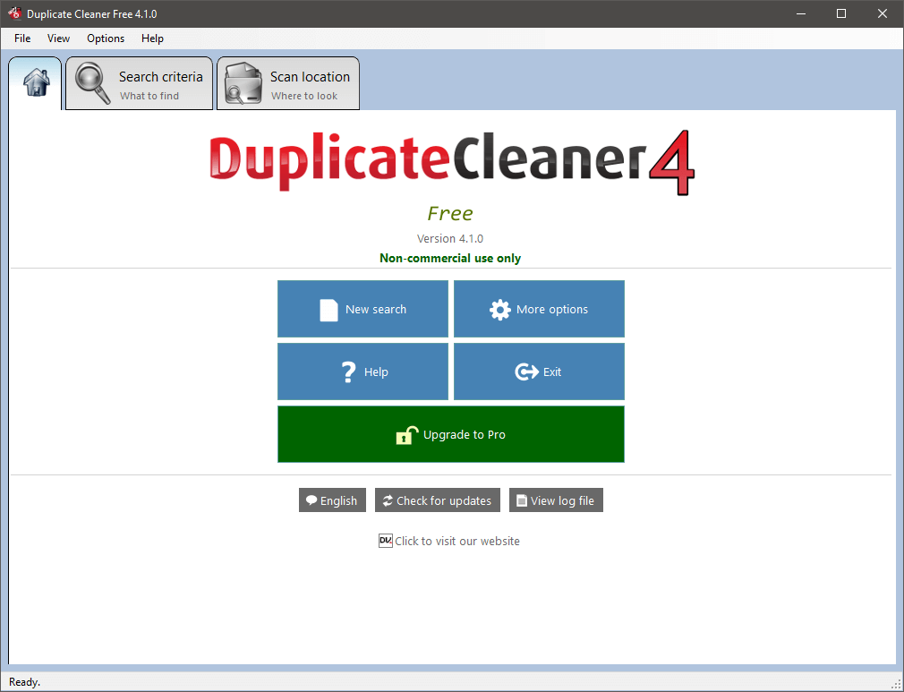
Task: Minimize the Duplicate Cleaner window
Action: (x=801, y=13)
